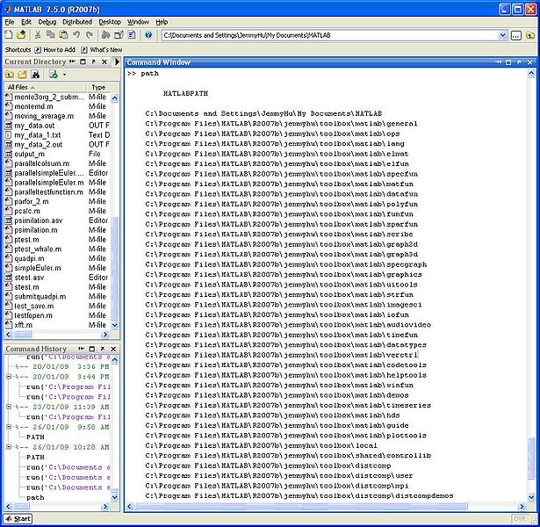Open the Debug menu
The width and height of the screenshot is (540, 527).
[47, 21]
